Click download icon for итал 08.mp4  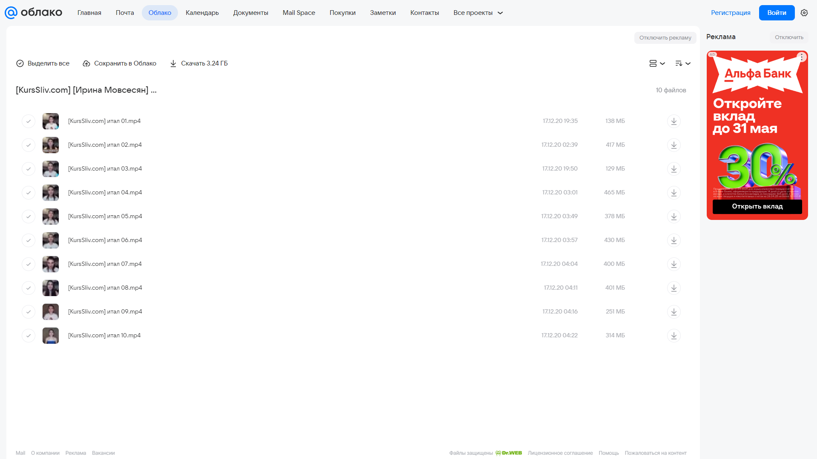tap(674, 288)
